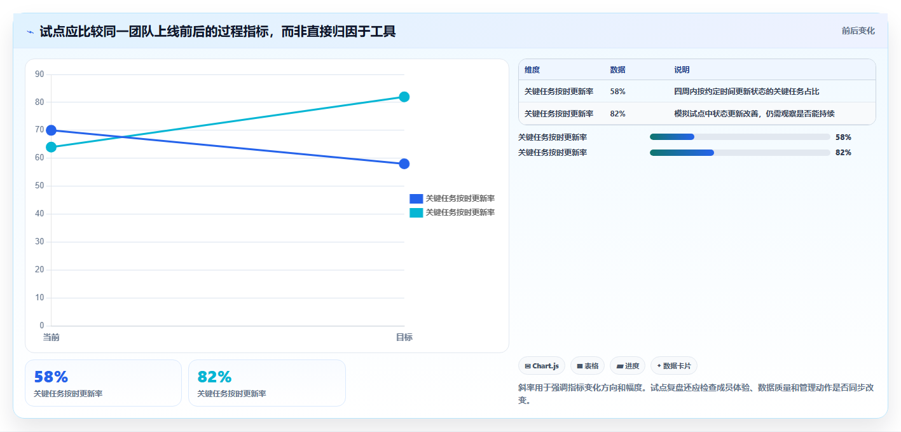Click the 模拟试点中状态更新改善 description cell
901x432 pixels.
754,114
